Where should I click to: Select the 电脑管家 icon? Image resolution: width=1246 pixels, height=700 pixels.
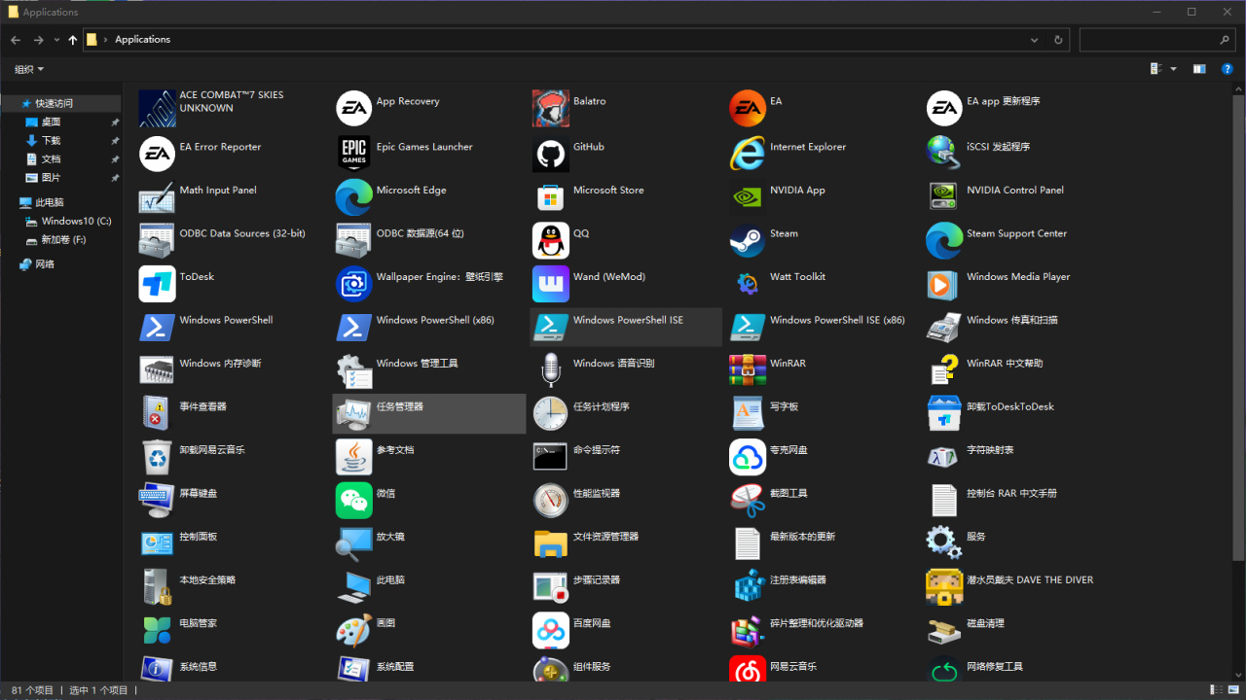157,630
